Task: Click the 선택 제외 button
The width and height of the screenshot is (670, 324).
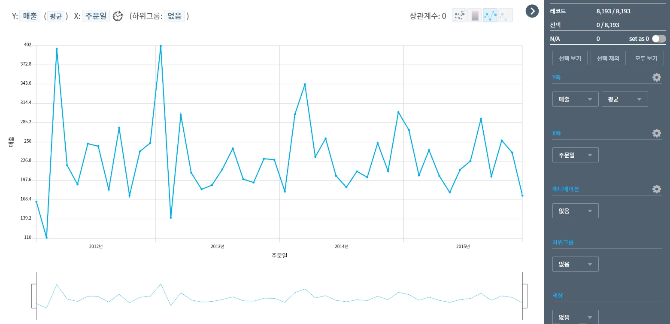Action: pos(608,58)
